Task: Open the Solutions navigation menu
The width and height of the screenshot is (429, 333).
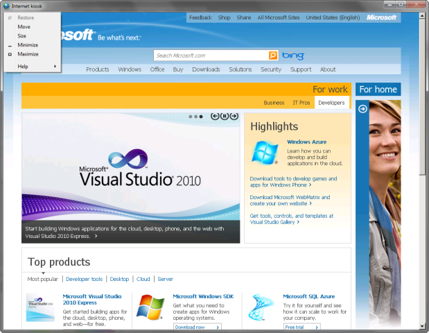Action: pyautogui.click(x=240, y=69)
